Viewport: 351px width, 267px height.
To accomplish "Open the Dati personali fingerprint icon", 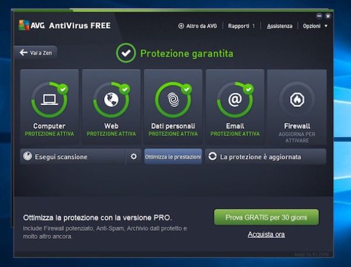I will click(173, 100).
